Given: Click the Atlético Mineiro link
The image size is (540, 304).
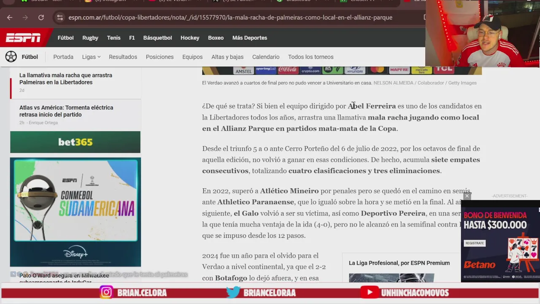Looking at the screenshot, I should [x=289, y=191].
